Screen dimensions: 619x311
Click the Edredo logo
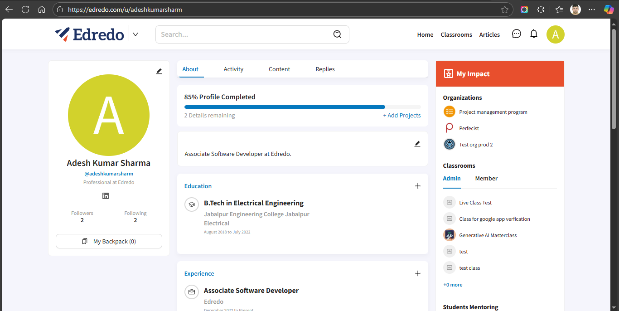pyautogui.click(x=90, y=34)
